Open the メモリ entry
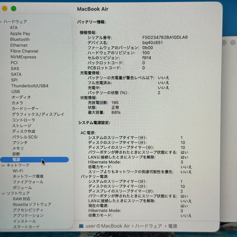237x237 pixels. click(x=18, y=148)
